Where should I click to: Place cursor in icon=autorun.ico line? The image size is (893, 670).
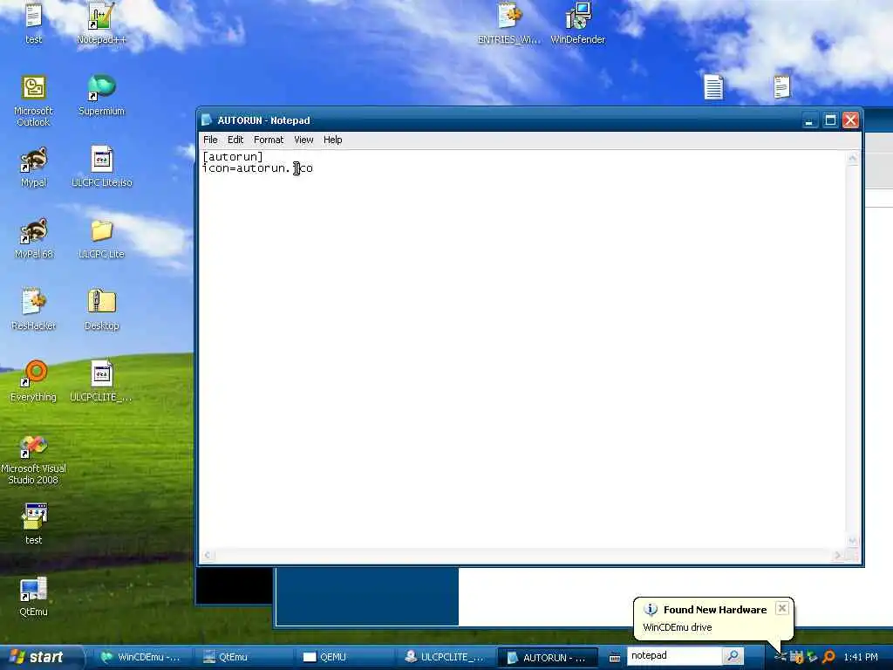(x=257, y=168)
